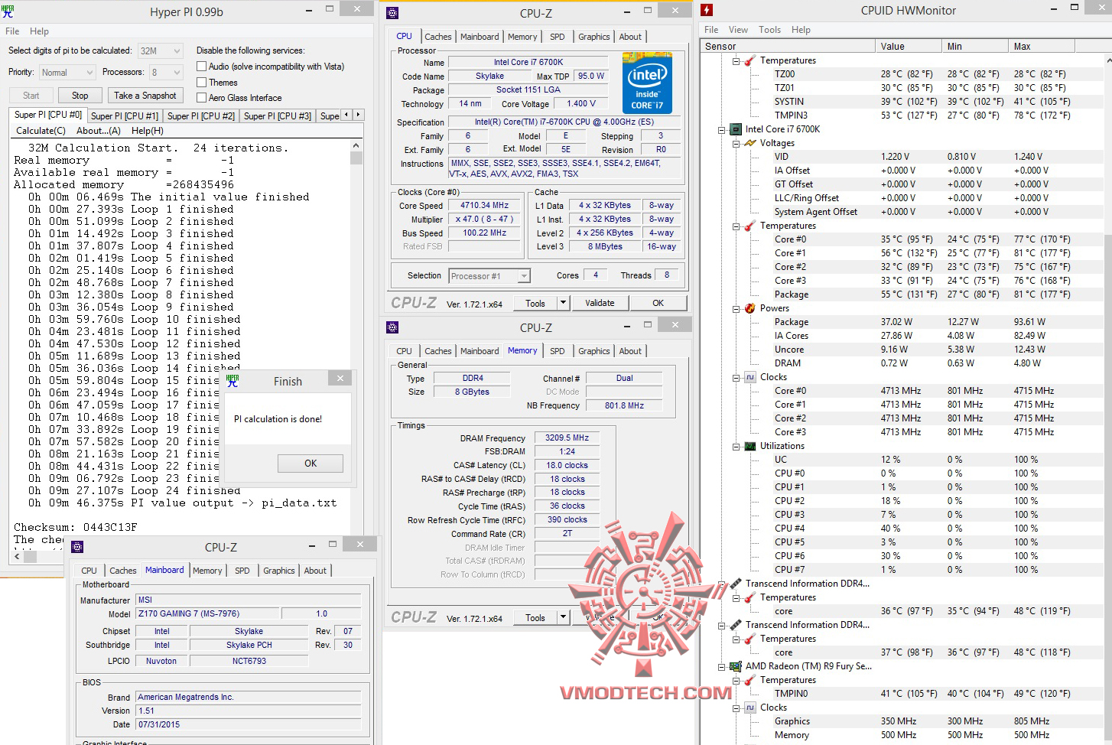Image resolution: width=1112 pixels, height=745 pixels.
Task: Click the Max column header in HWMonitor
Action: pyautogui.click(x=1041, y=47)
